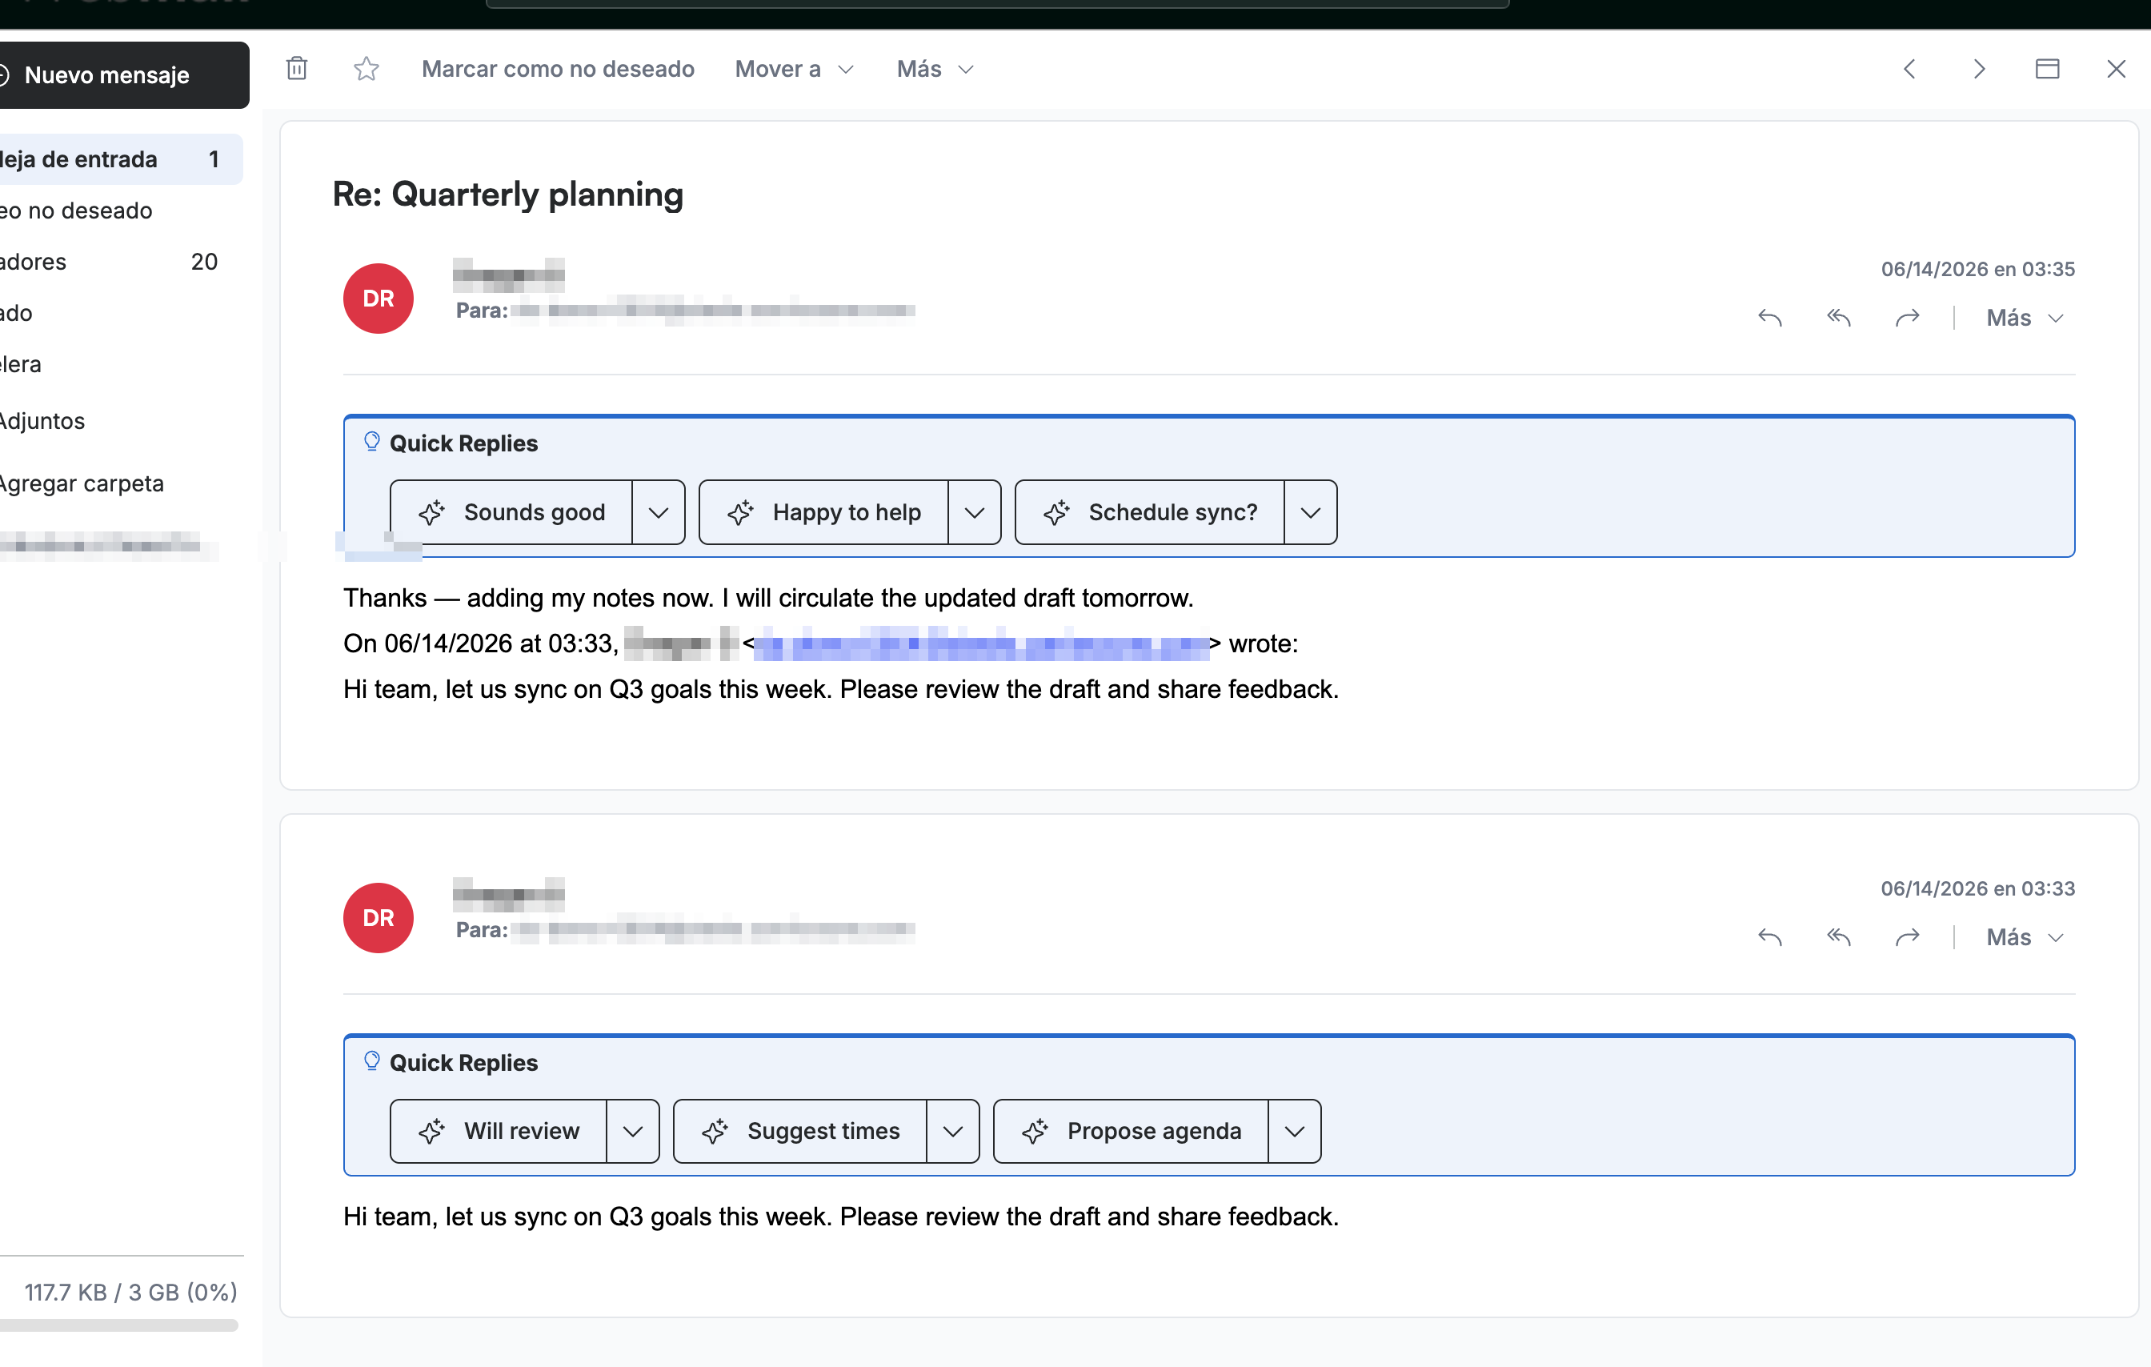The height and width of the screenshot is (1367, 2151).
Task: Expand the Happy to help dropdown arrow
Action: pos(975,512)
